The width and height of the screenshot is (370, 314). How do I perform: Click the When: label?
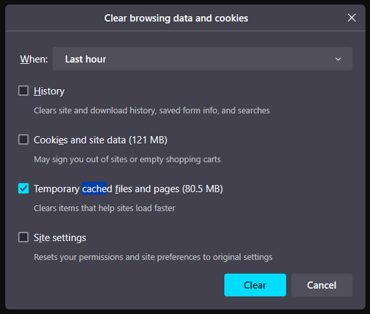34,59
